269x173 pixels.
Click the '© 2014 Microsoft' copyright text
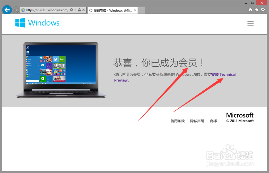tap(240, 121)
